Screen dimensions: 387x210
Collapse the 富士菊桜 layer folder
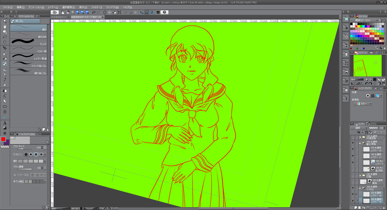[x=360, y=143]
